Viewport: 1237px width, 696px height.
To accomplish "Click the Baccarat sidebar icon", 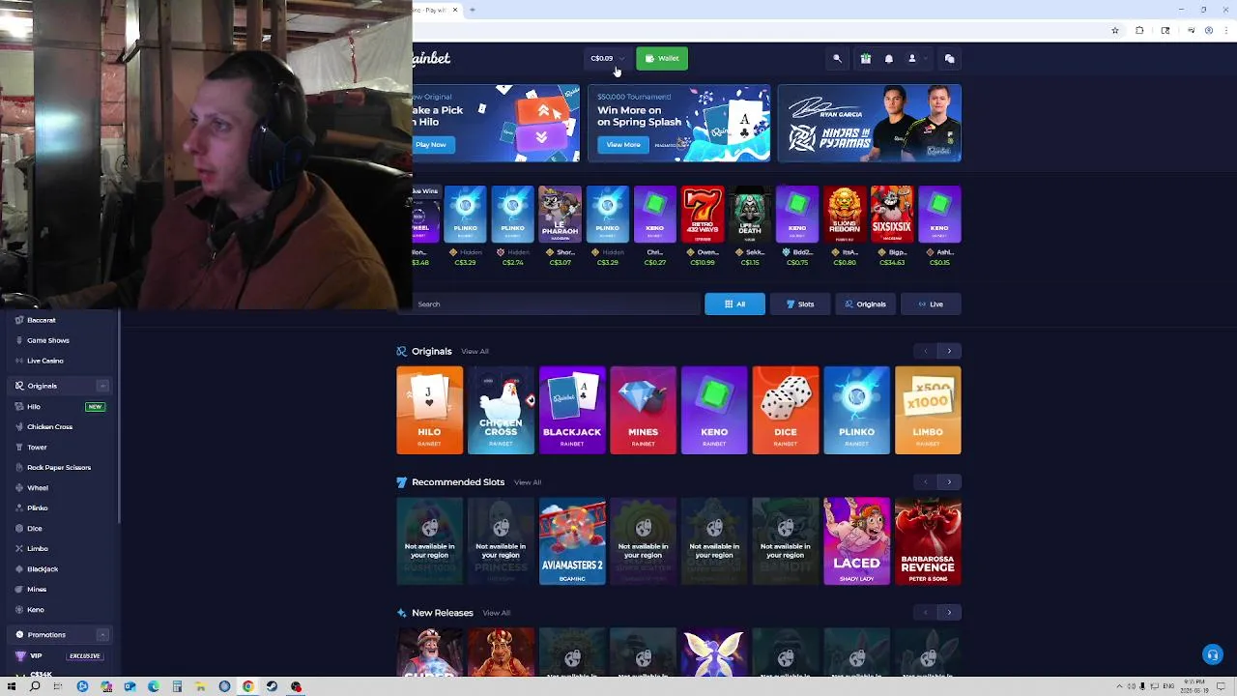I will pyautogui.click(x=19, y=320).
